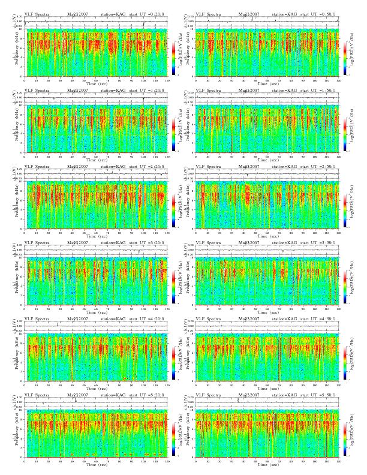Open the spectrogram for start UT 0:20:0
Screen dimensions: 367x475
click(96, 53)
